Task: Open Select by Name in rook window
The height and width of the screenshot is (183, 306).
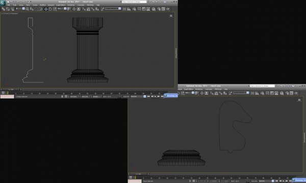Action: click(x=32, y=9)
